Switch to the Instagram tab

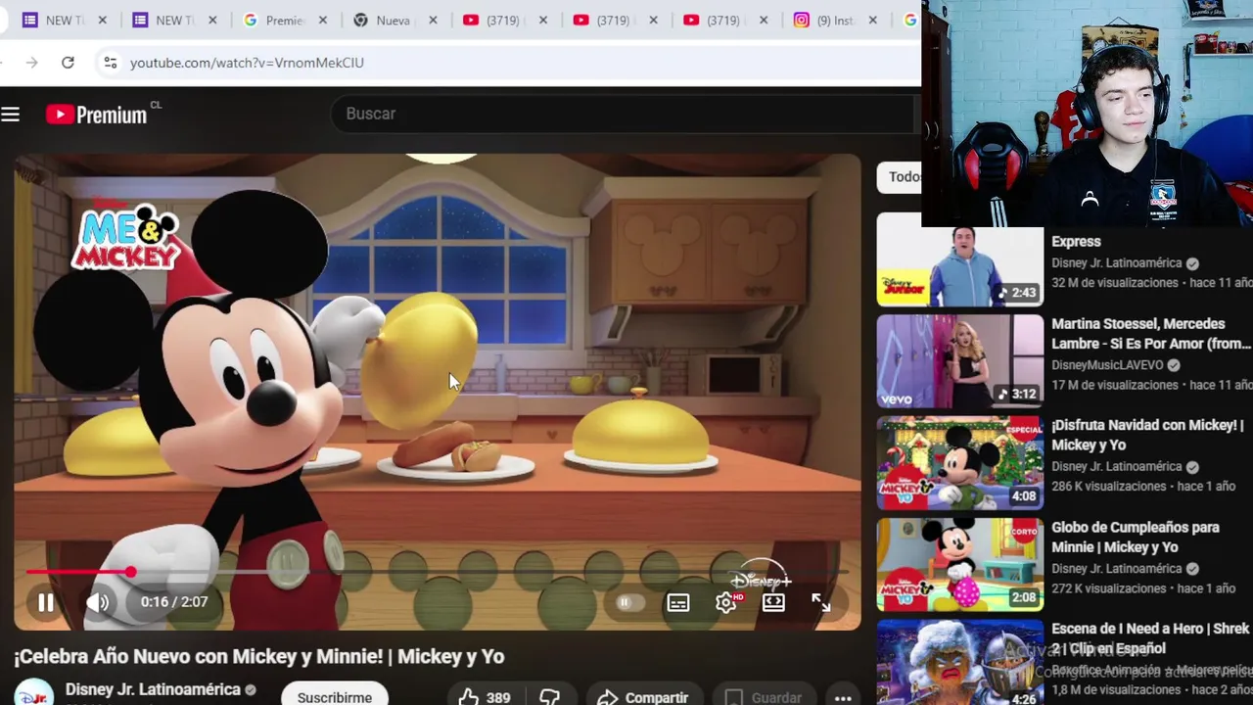tap(837, 20)
